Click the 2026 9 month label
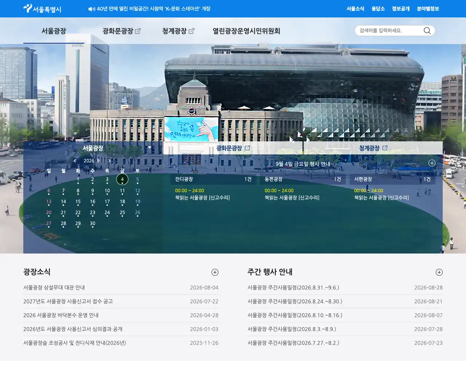The height and width of the screenshot is (373, 466). coord(92,161)
